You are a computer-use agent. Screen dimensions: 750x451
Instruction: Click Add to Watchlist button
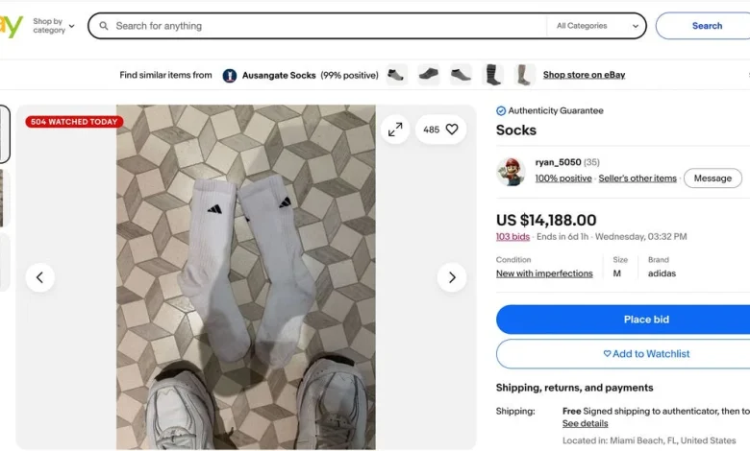pos(623,354)
